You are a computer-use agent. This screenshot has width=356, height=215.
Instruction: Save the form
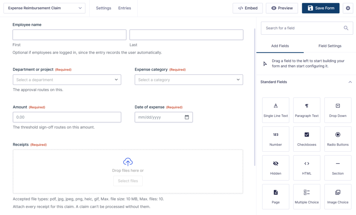tap(321, 8)
